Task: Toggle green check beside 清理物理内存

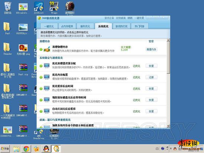Action: (41, 49)
